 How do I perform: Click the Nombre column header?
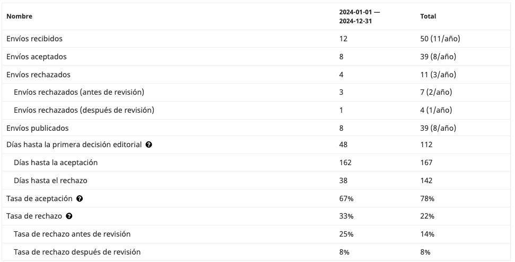coord(19,16)
